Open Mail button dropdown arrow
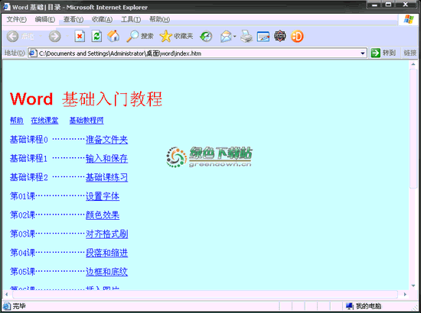This screenshot has height=313, width=421. click(234, 37)
